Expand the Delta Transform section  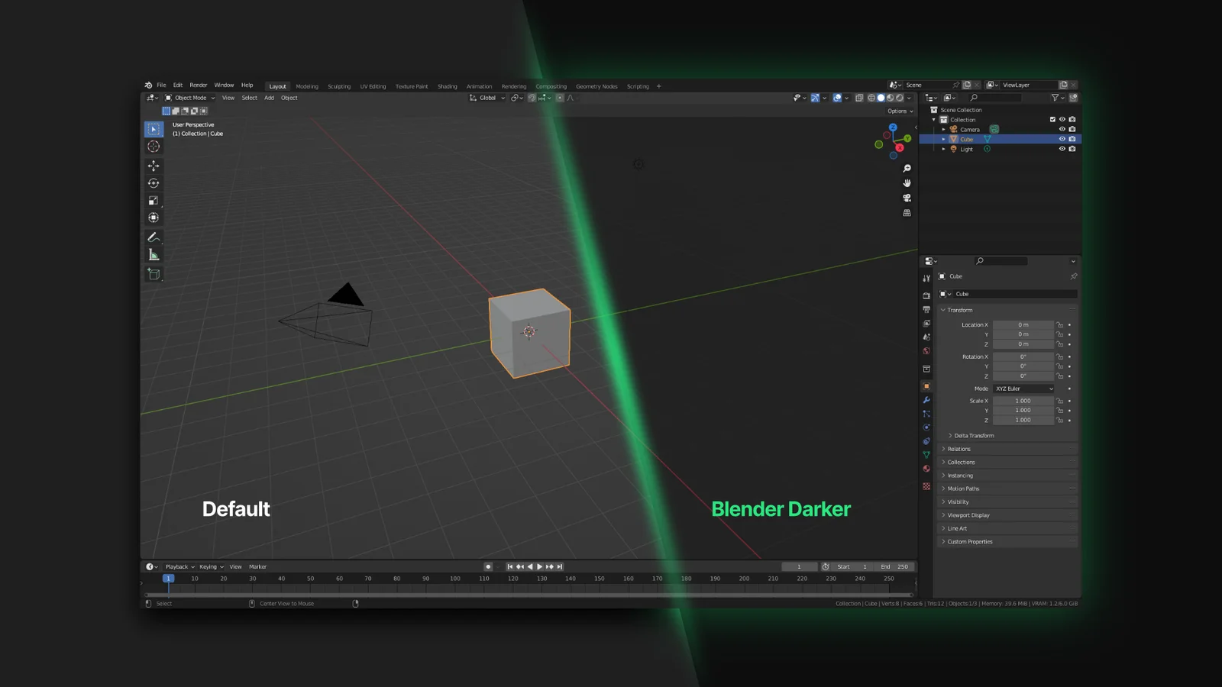point(971,435)
